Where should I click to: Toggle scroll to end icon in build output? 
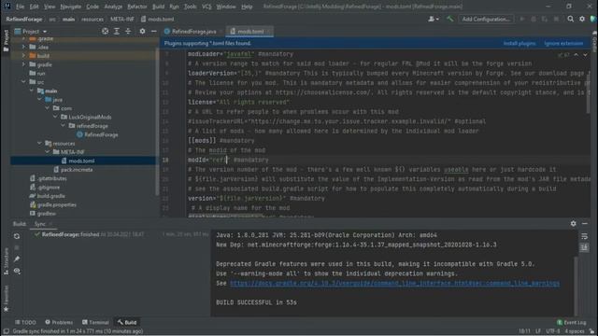(584, 248)
